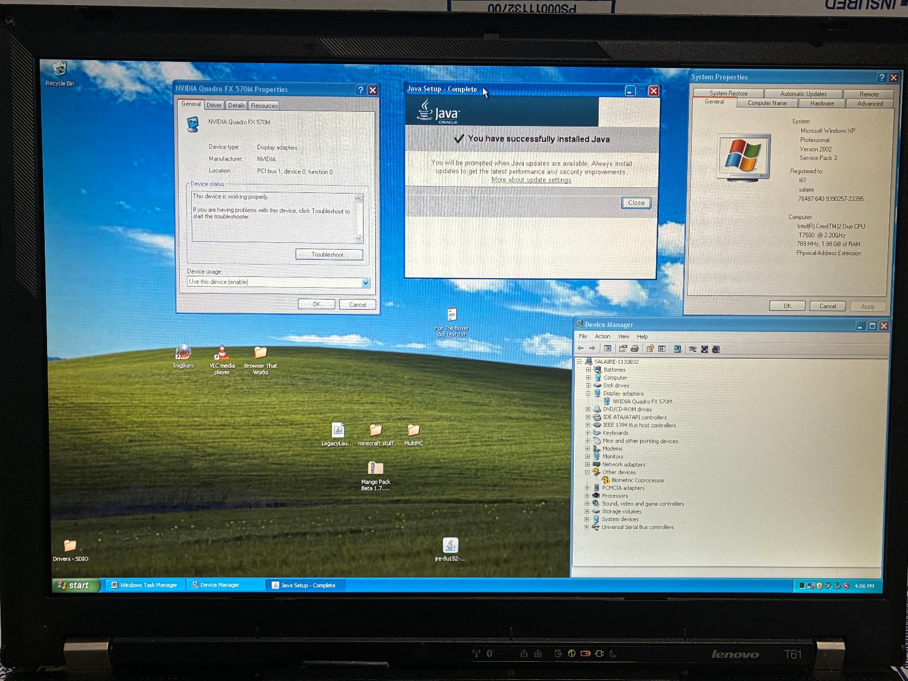Click the Device status scrollbar
This screenshot has width=908, height=681.
[358, 218]
